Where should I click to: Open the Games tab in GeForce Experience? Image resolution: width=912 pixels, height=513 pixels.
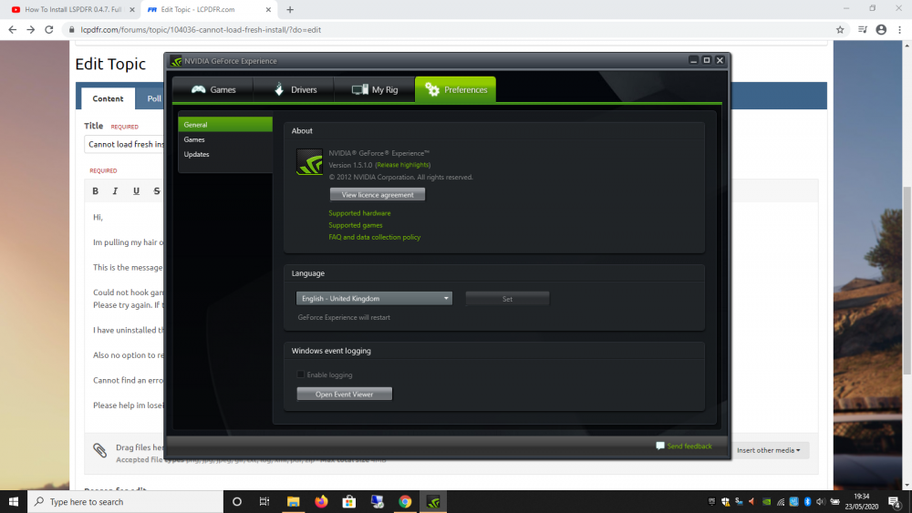[x=212, y=89]
